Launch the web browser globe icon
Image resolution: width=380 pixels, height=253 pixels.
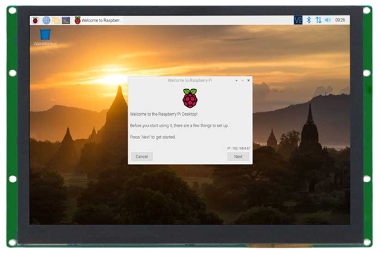click(46, 20)
